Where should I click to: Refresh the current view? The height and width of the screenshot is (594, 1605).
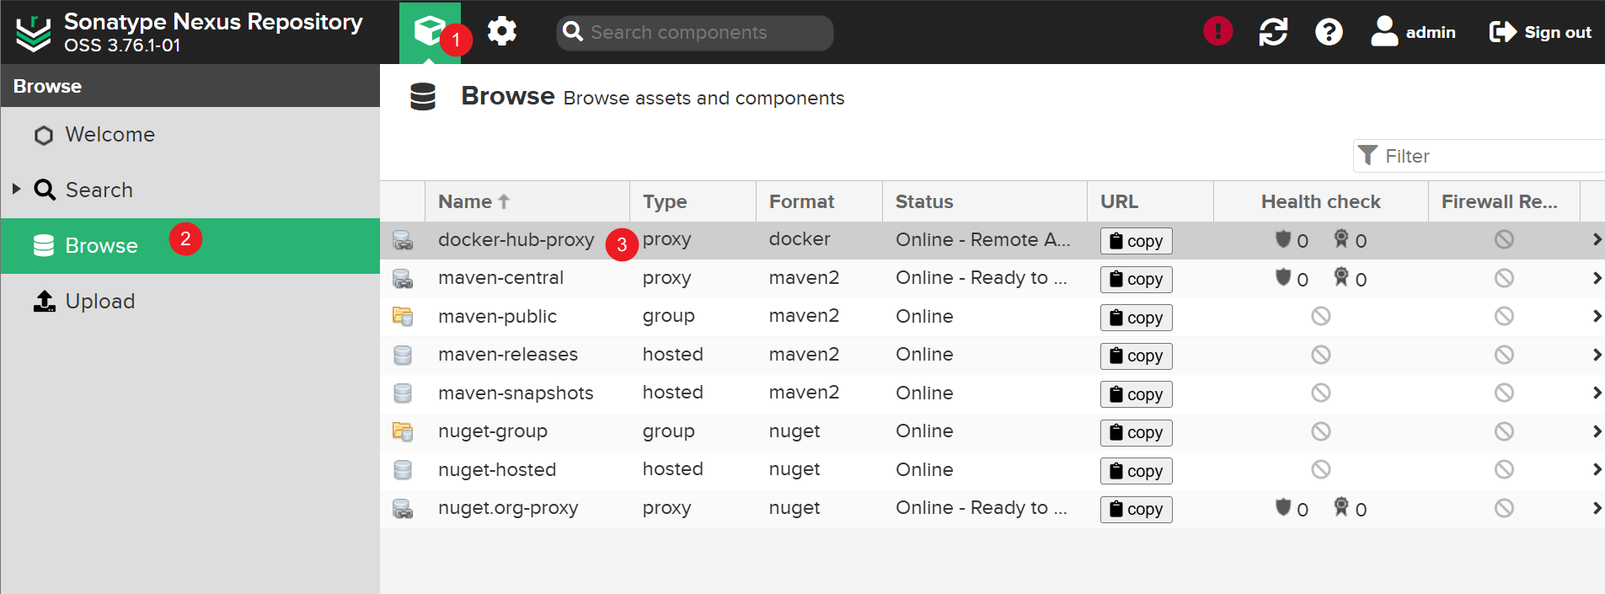(1273, 32)
